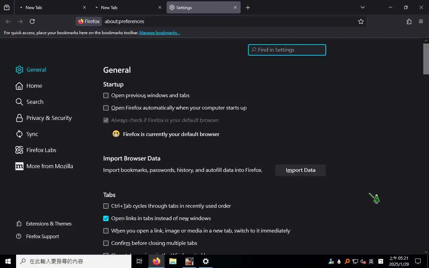Close the Settings tab
Screen dimensions: 429x268
[235, 7]
